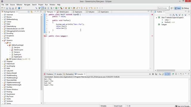191x107 pixels.
Task: Toggle Show Console on Standard Out Change
Action: click(x=166, y=74)
